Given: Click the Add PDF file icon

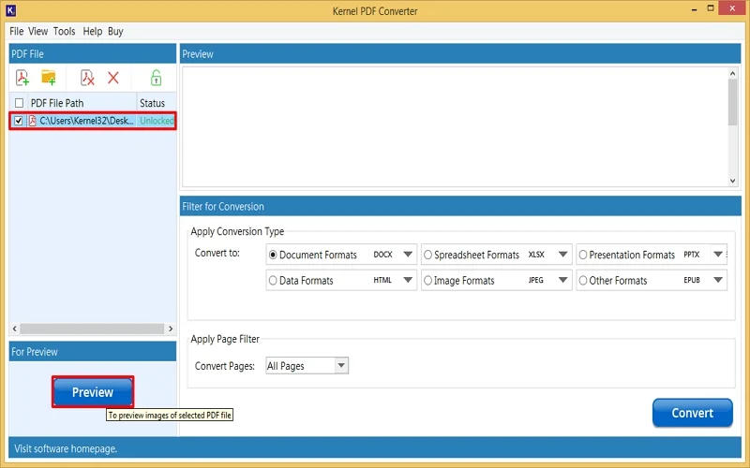Looking at the screenshot, I should tap(22, 78).
